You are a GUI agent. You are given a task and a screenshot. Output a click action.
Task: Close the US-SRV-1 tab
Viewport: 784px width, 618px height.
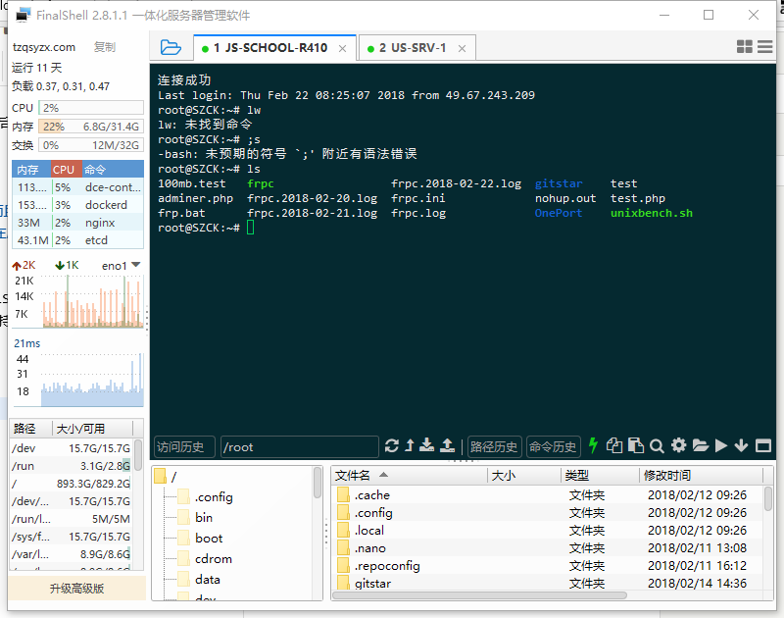click(x=462, y=48)
